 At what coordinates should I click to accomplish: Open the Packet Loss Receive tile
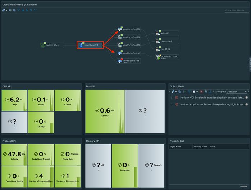[x=14, y=177]
